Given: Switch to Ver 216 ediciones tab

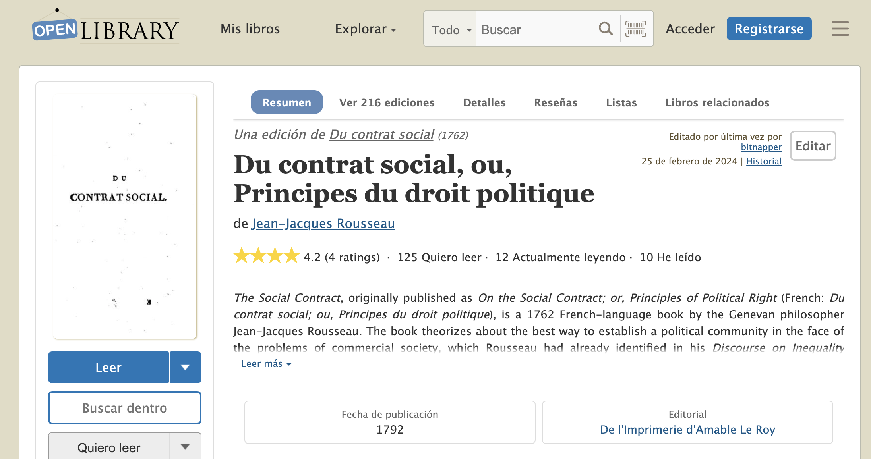Looking at the screenshot, I should point(387,102).
